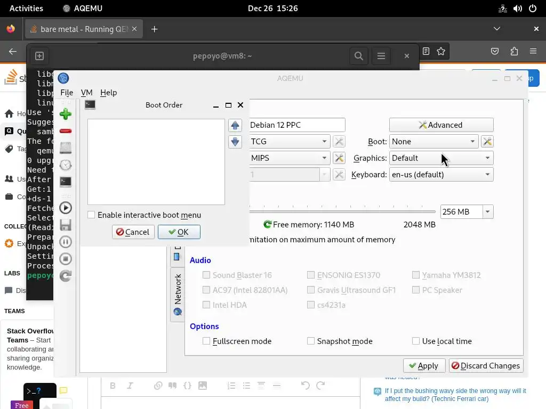Open Firefox extensions puzzle icon
Screen dimensions: 546x409
pyautogui.click(x=514, y=52)
